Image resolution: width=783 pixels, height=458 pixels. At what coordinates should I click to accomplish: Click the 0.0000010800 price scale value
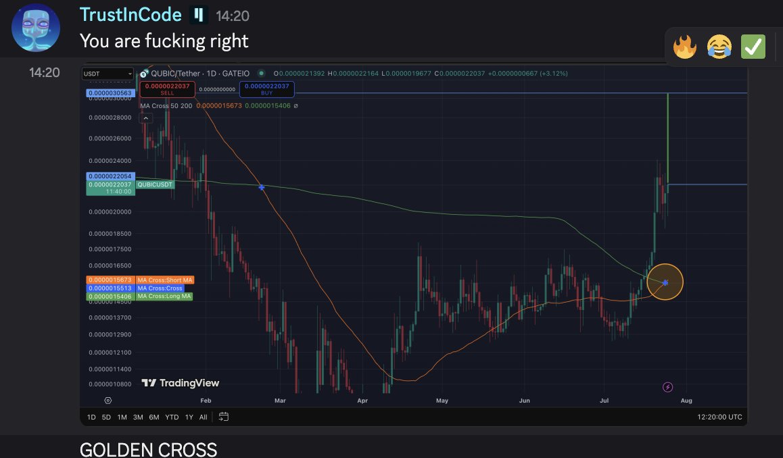(x=110, y=384)
